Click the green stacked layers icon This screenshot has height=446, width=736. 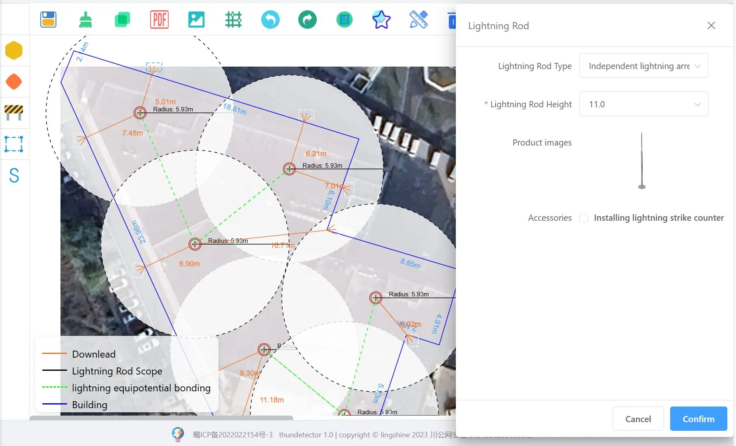pyautogui.click(x=122, y=19)
